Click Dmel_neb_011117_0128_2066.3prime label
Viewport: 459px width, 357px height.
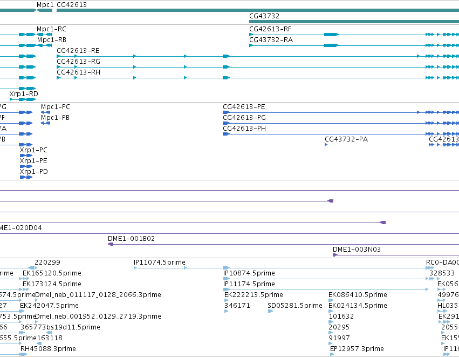point(98,295)
